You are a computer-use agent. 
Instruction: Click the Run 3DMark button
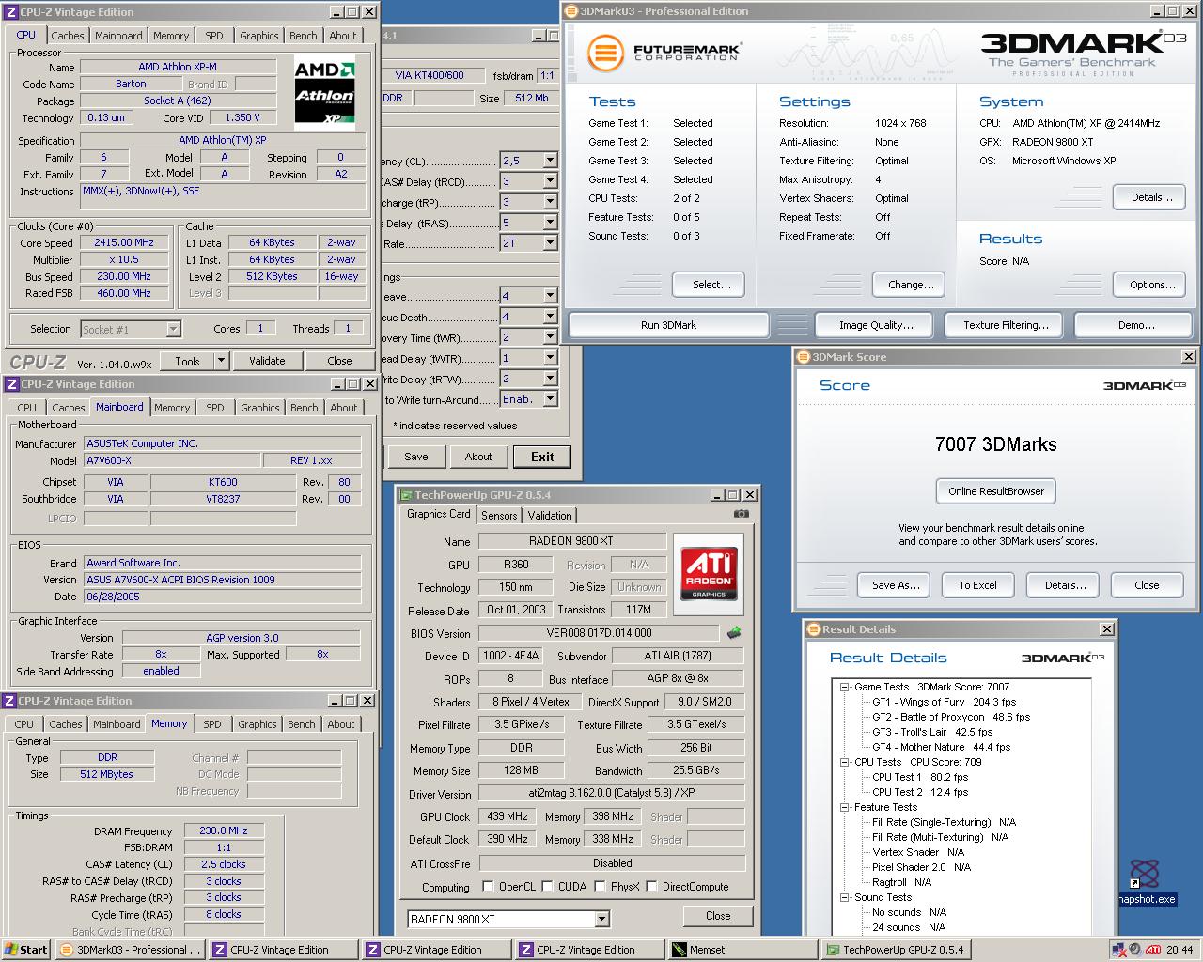(668, 325)
